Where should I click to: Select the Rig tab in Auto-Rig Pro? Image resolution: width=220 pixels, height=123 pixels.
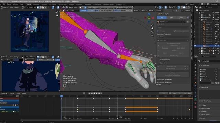(162, 18)
